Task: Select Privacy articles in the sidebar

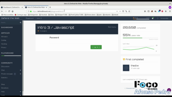Action: coord(4,47)
